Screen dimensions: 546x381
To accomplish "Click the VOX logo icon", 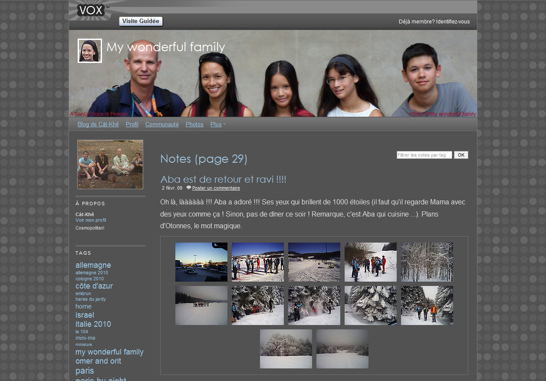I will [91, 10].
